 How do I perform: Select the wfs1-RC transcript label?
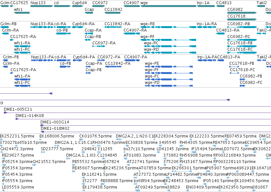(x=22, y=49)
